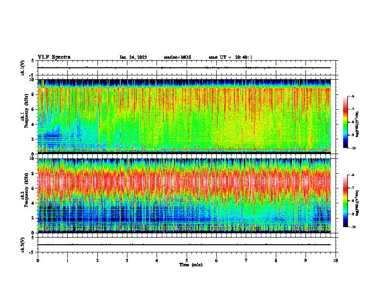Click inside the ch.1 spectrogram panel
378x292 pixels.
click(184, 116)
